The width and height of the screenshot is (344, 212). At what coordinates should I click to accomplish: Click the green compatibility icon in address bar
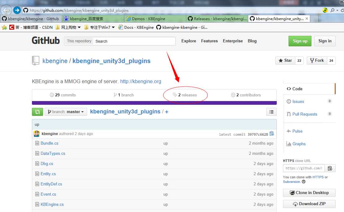point(325,10)
